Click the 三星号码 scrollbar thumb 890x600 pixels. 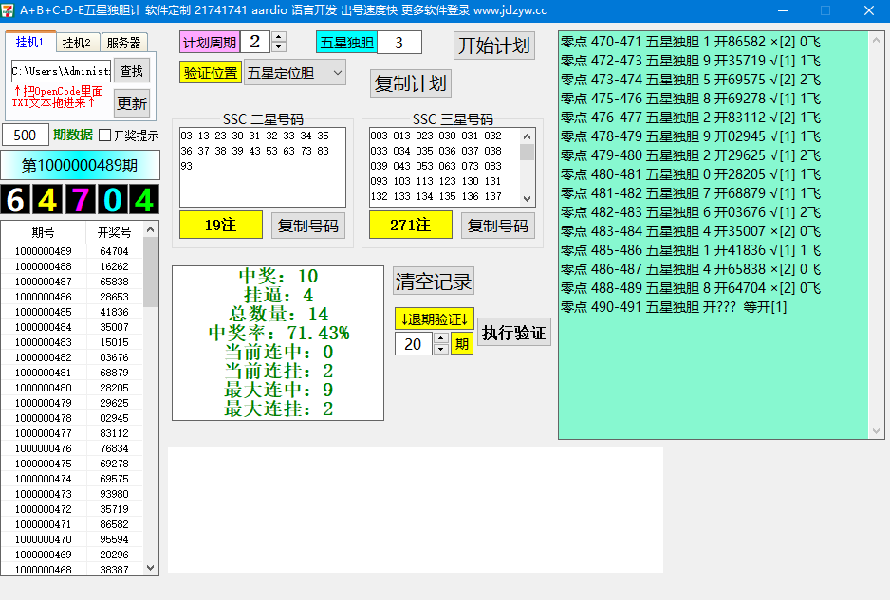[x=527, y=152]
